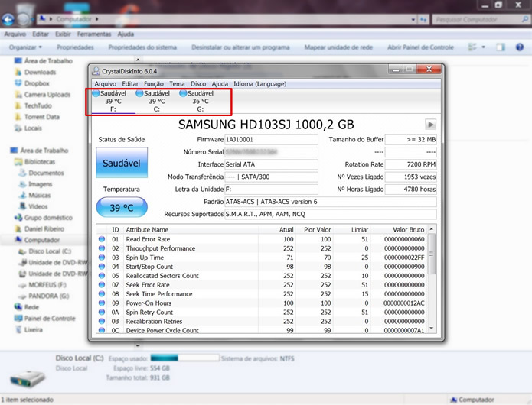
Task: Select the G: disk at 36 °C
Action: 200,101
